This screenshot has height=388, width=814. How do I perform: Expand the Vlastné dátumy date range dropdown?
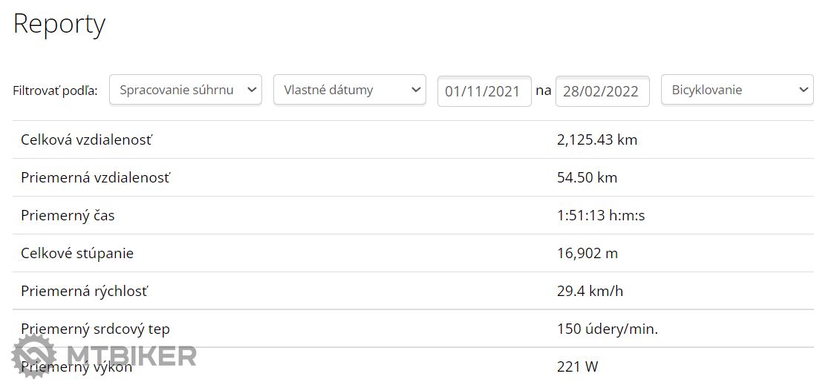pyautogui.click(x=349, y=90)
